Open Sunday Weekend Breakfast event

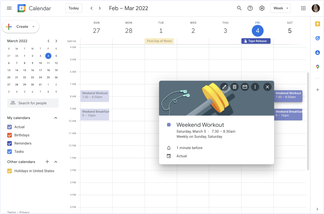[x=95, y=115]
